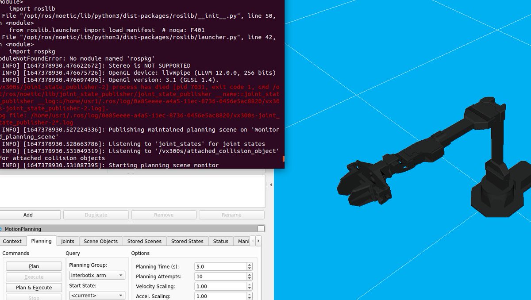Open the Start State dropdown
Screen dimensions: 531x300
click(x=97, y=296)
